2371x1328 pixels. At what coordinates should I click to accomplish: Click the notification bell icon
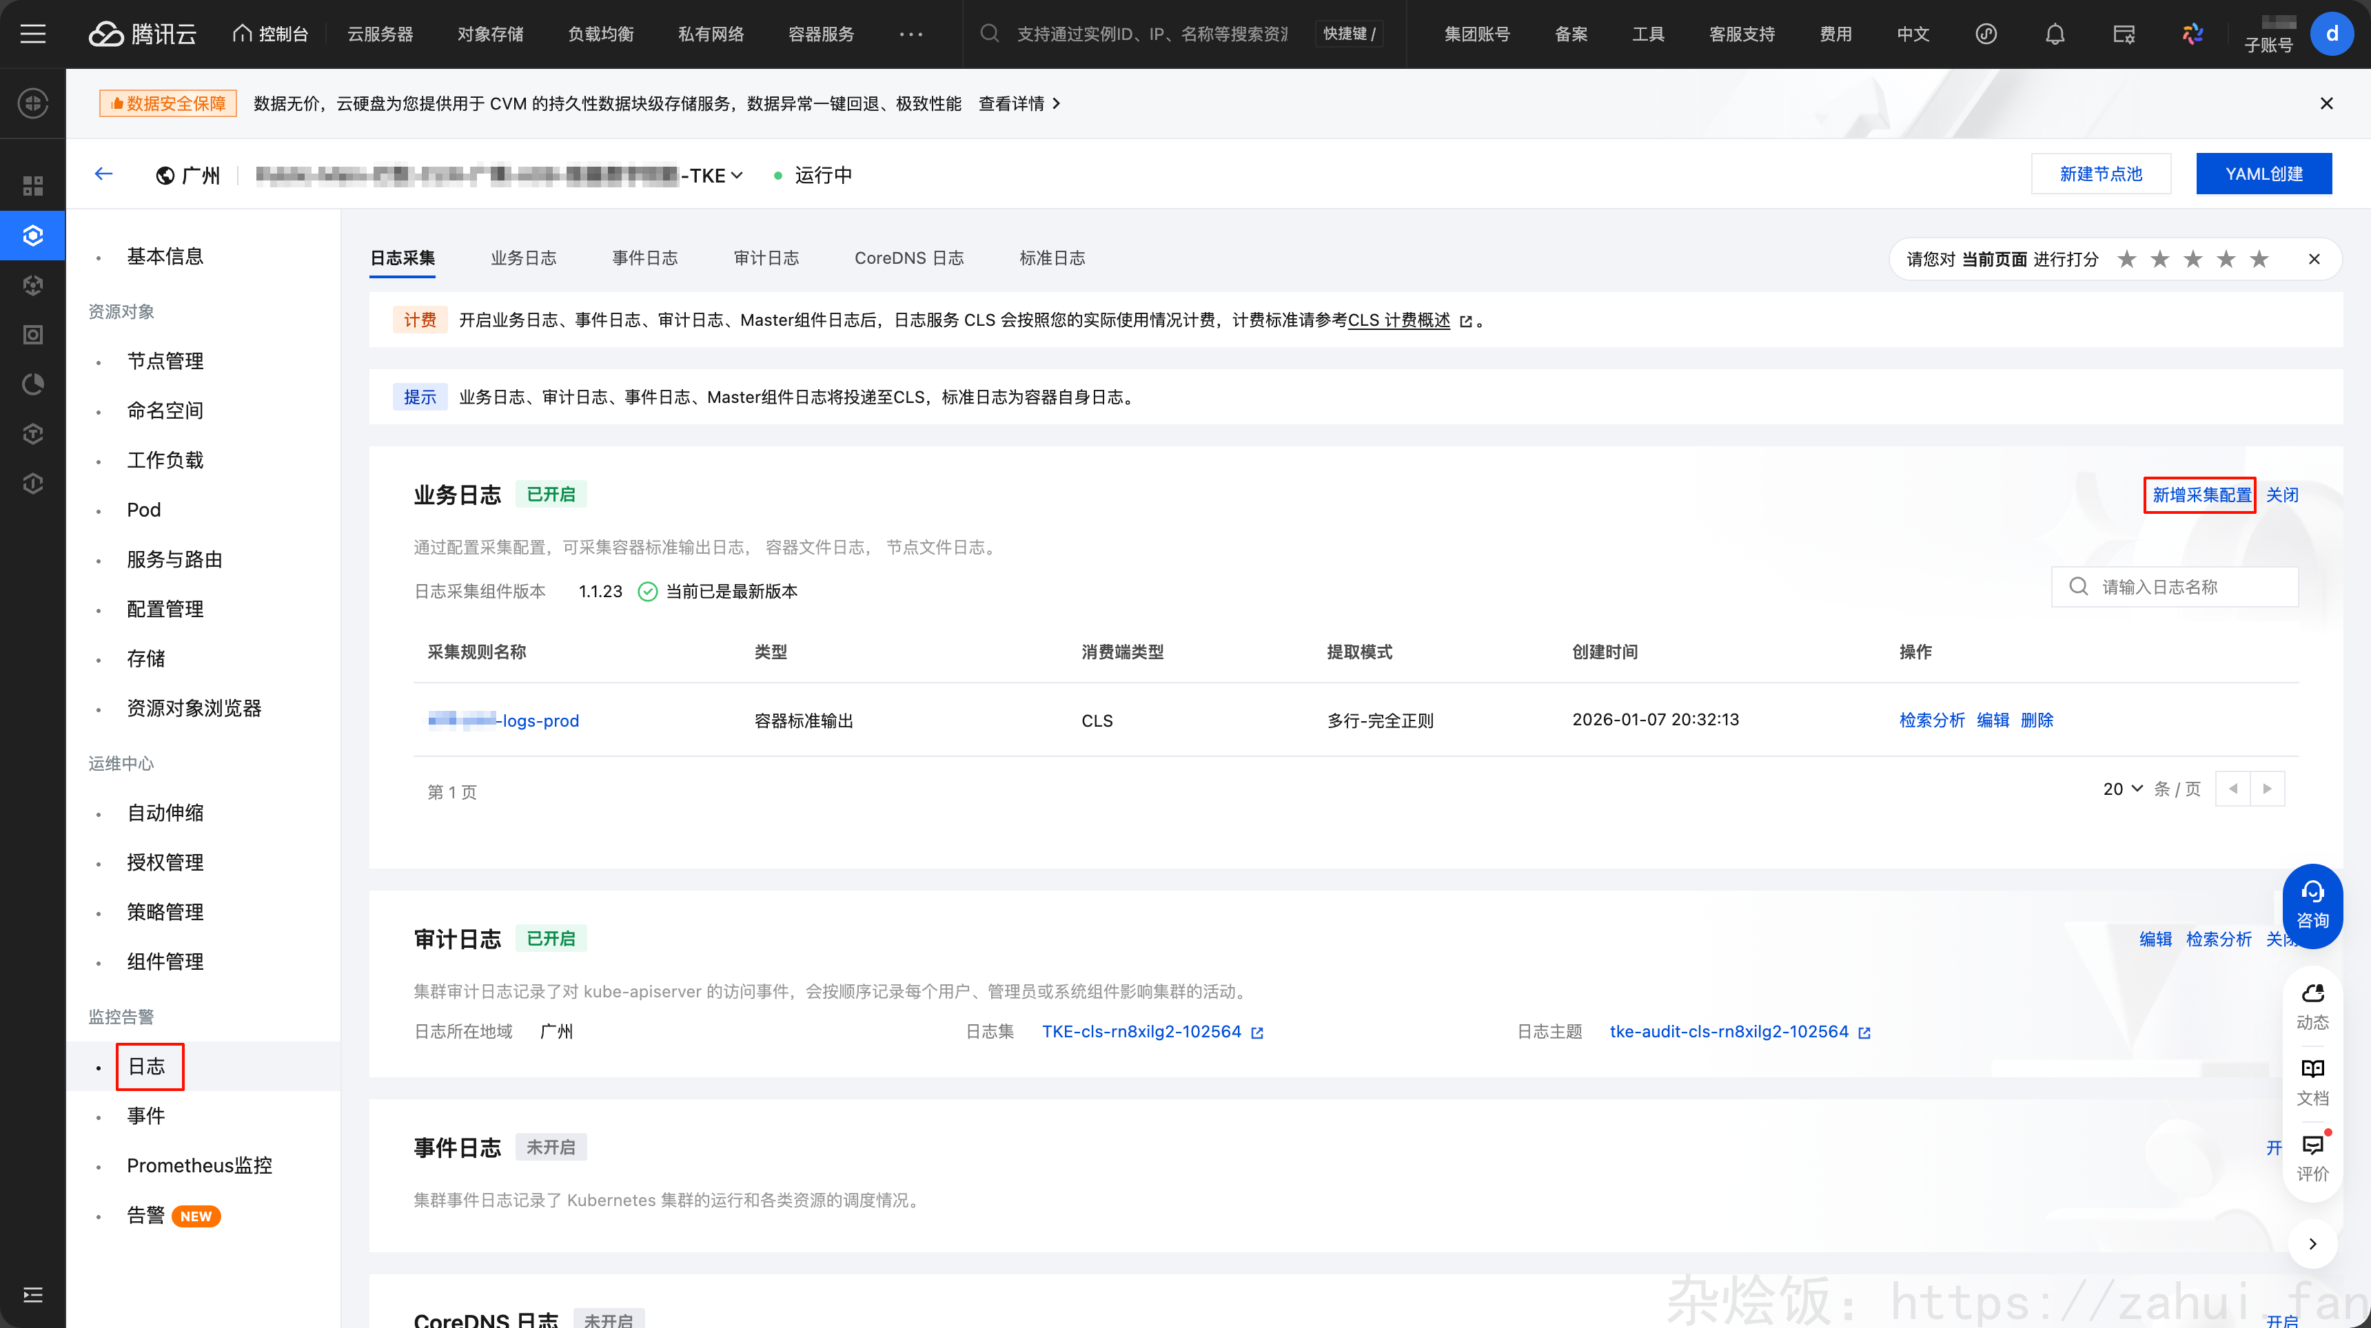(2055, 33)
